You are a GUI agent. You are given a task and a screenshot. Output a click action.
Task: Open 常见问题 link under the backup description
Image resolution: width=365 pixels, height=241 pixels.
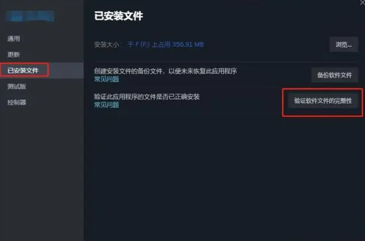pyautogui.click(x=107, y=79)
